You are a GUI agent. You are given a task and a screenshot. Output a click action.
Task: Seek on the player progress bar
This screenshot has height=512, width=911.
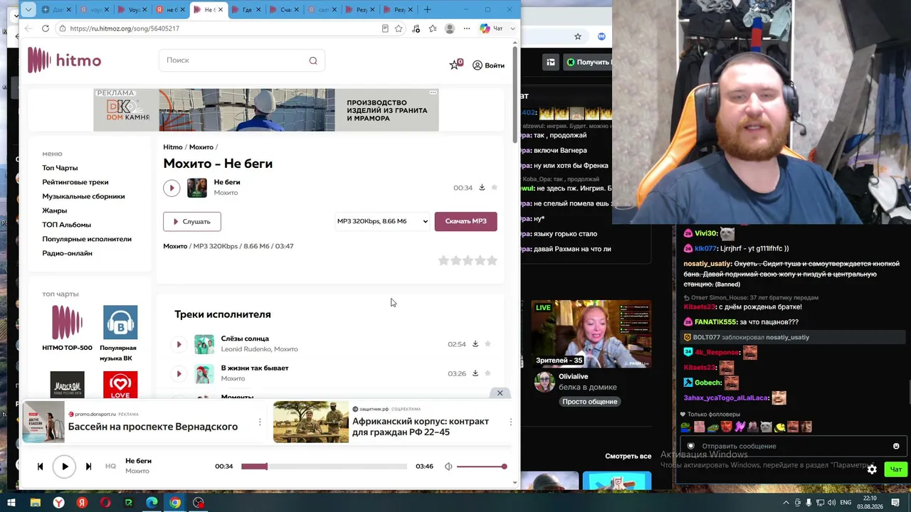pyautogui.click(x=324, y=466)
